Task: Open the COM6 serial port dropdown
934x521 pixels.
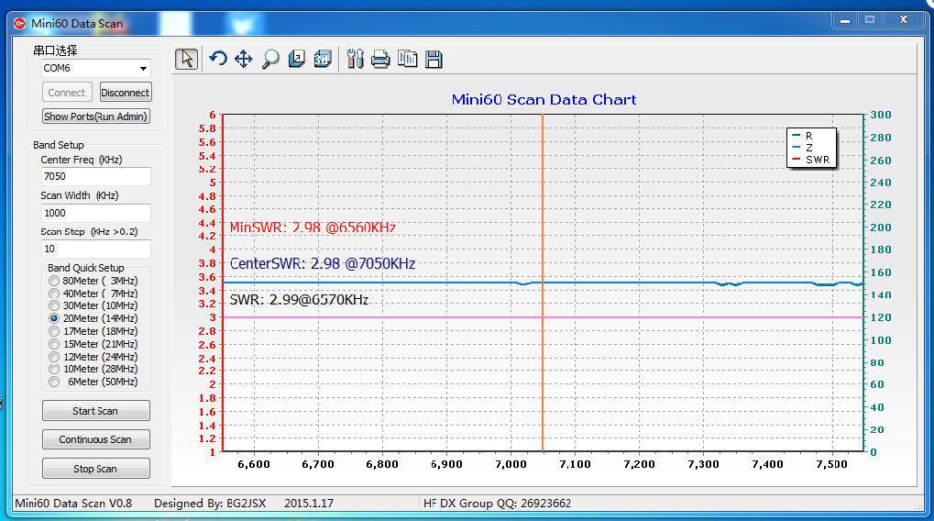Action: click(96, 68)
